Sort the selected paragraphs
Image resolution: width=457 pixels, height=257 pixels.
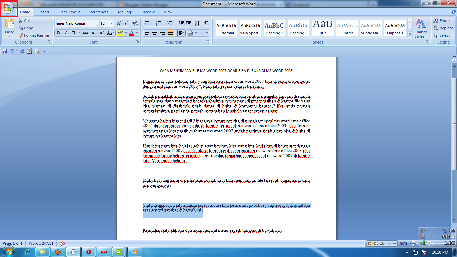(197, 23)
